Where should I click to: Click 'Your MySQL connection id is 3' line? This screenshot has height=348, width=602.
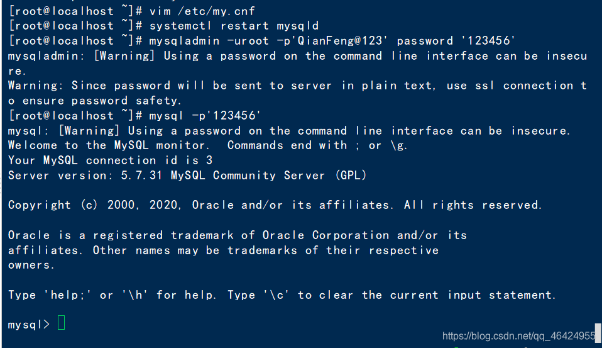coord(110,160)
